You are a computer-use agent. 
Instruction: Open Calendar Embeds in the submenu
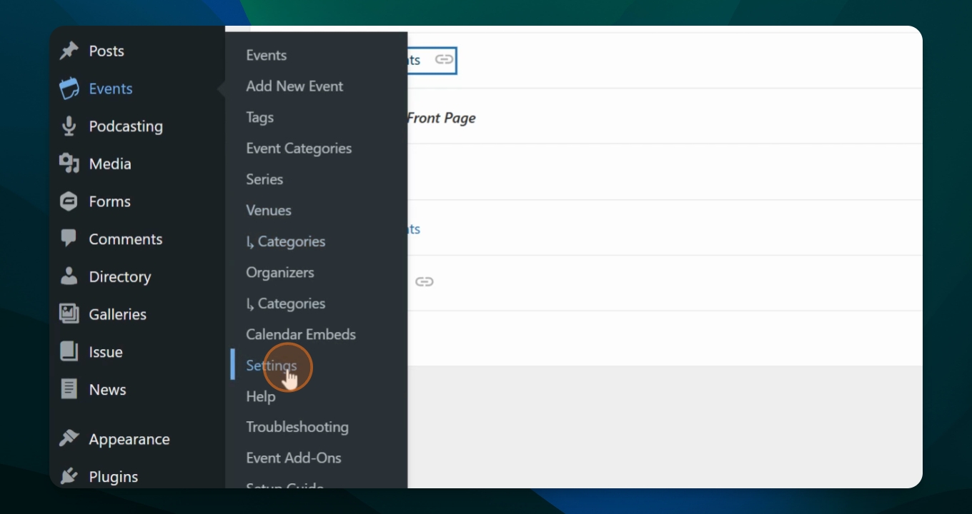tap(301, 334)
